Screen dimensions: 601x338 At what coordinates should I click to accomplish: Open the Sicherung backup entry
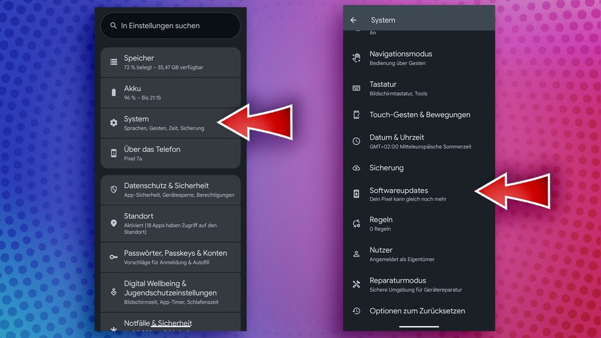386,168
